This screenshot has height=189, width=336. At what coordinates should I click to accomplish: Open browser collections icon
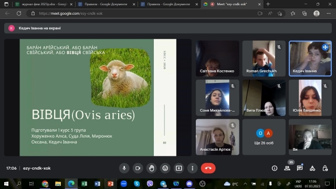pyautogui.click(x=304, y=13)
